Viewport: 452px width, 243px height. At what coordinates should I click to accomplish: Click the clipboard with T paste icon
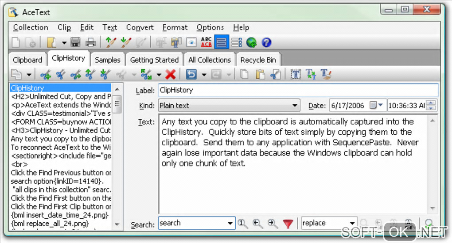pyautogui.click(x=176, y=42)
